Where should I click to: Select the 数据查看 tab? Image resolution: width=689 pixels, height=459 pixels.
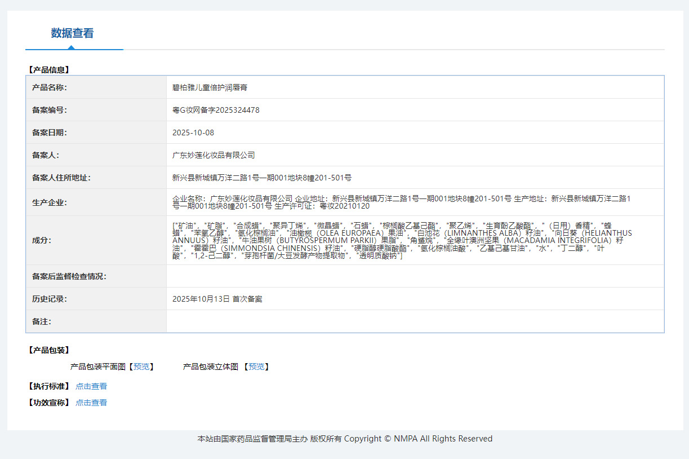click(73, 33)
